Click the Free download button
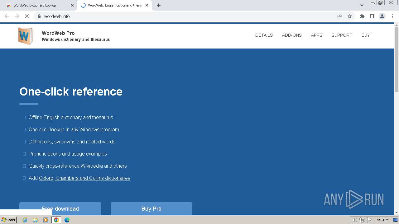 pyautogui.click(x=60, y=208)
